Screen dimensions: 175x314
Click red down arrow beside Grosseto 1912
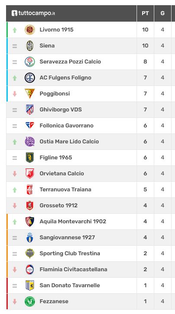pyautogui.click(x=15, y=206)
